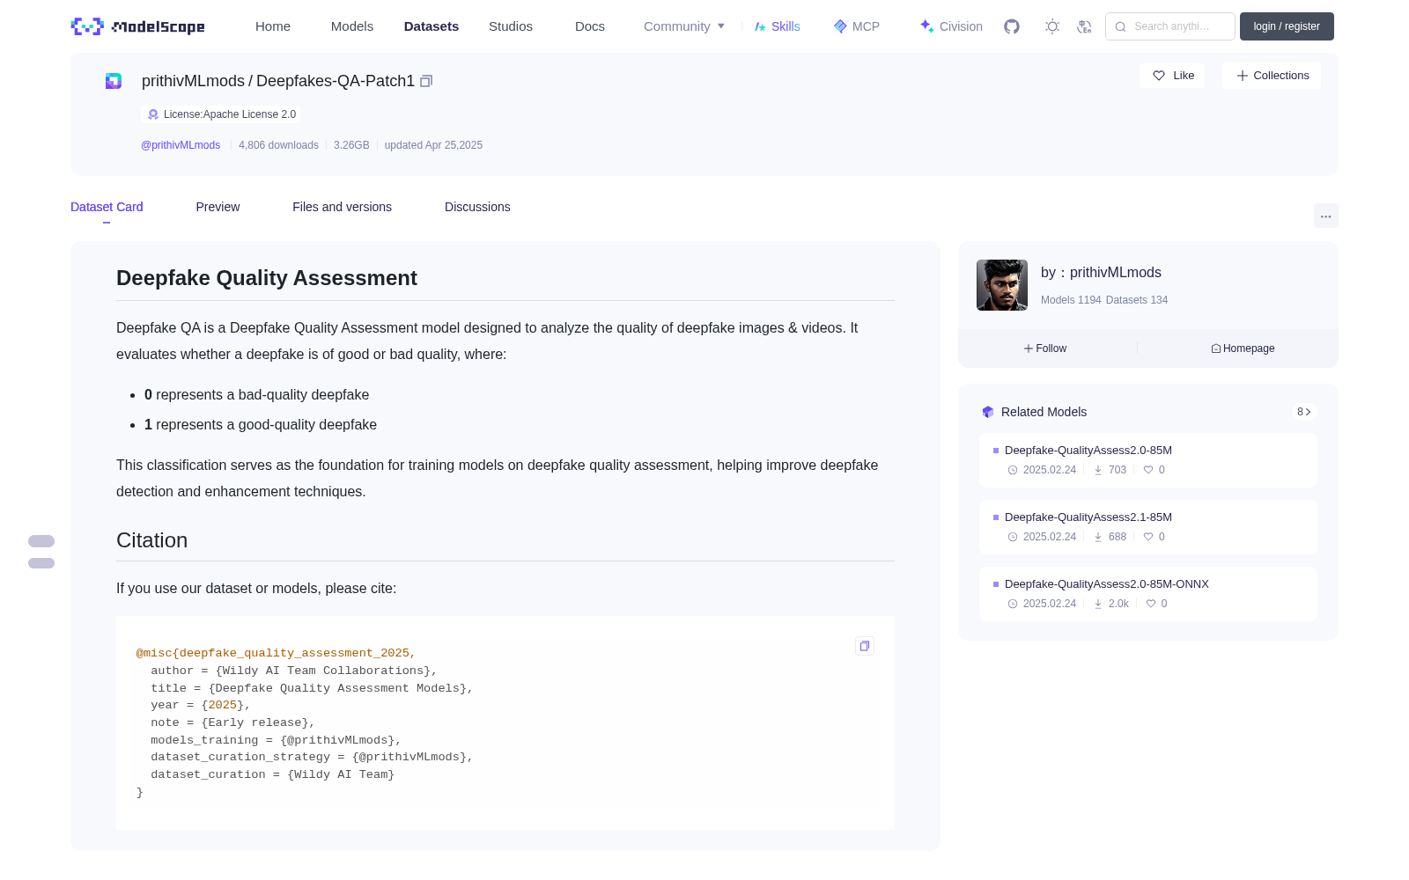Click the search anything input field
This screenshot has height=880, width=1409.
(x=1170, y=26)
